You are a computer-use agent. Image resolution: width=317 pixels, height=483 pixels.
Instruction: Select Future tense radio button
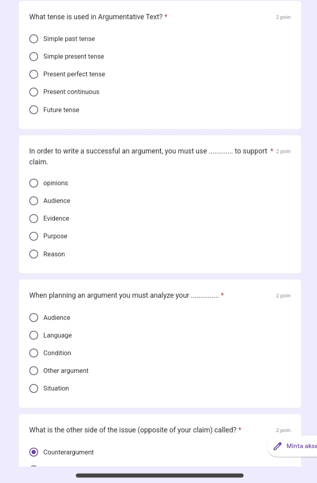pyautogui.click(x=34, y=110)
